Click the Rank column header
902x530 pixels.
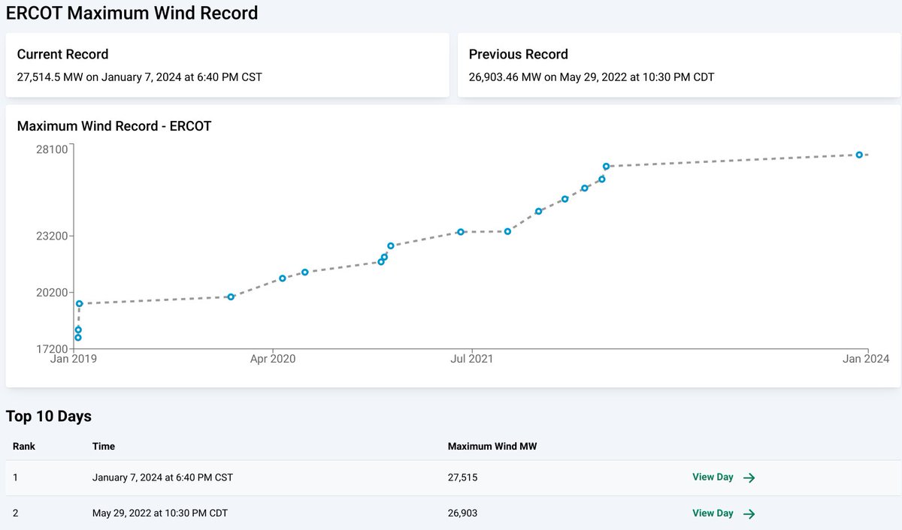coord(23,446)
